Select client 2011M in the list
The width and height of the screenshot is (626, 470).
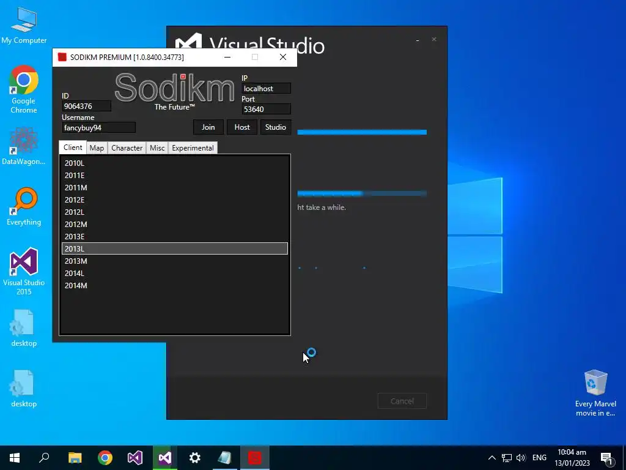click(x=175, y=187)
